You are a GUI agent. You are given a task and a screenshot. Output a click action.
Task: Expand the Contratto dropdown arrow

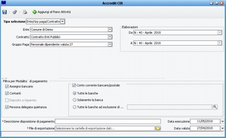pos(110,37)
